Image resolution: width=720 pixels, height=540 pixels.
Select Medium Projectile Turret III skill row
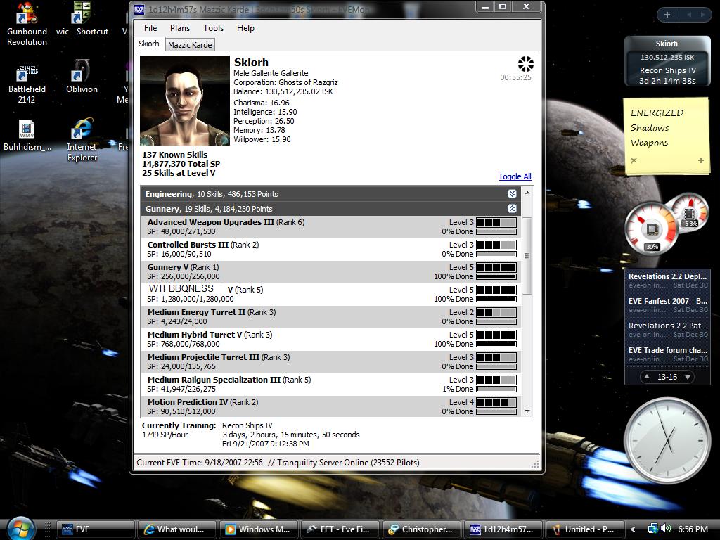coord(331,362)
